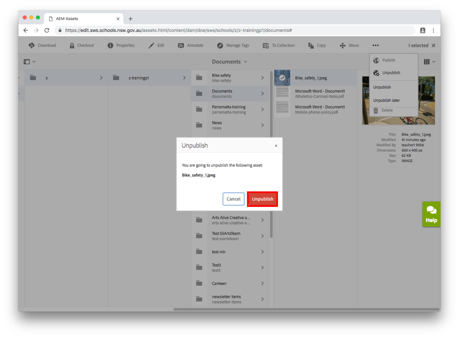
Task: Select Mobile-phone-policy.pdf row
Action: click(x=316, y=109)
